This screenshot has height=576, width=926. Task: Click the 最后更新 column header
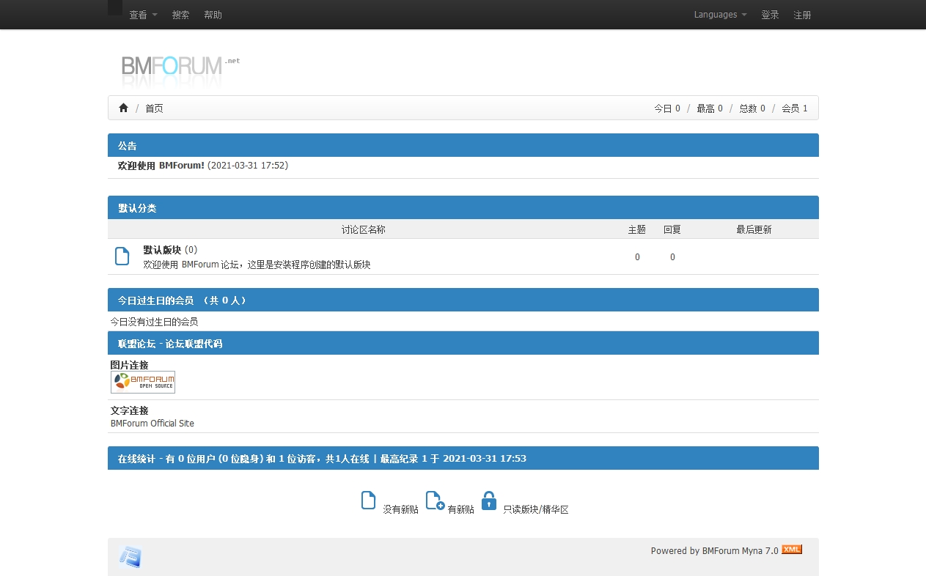tap(754, 229)
